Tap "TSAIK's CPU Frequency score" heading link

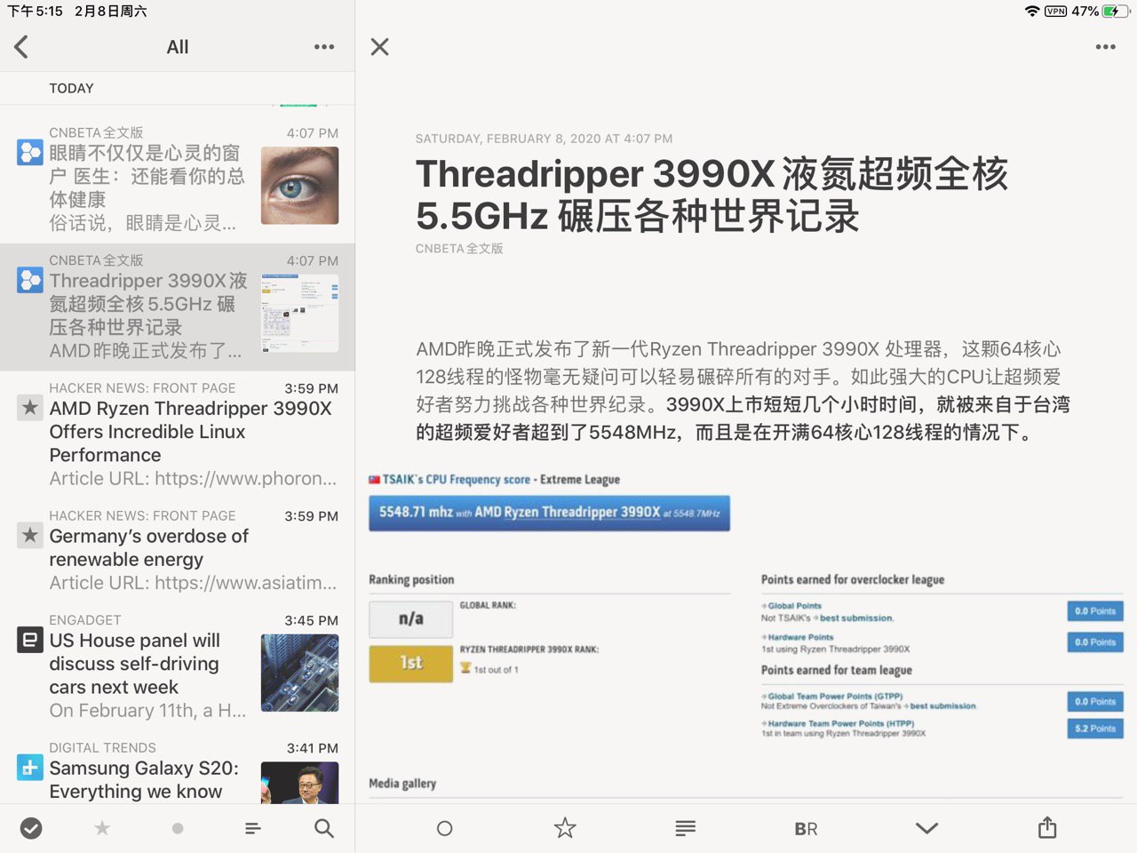pyautogui.click(x=456, y=480)
